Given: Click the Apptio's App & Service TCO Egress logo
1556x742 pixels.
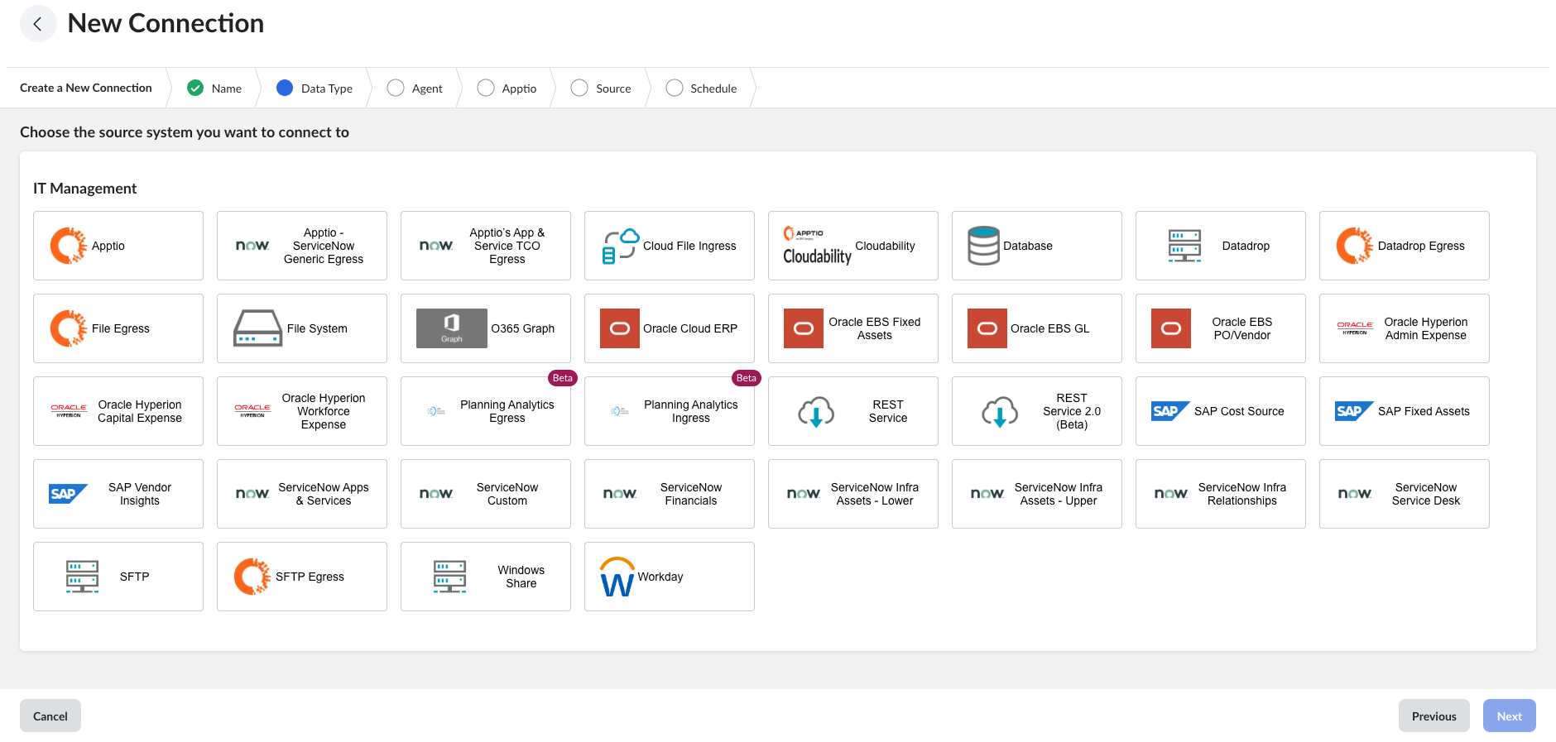Looking at the screenshot, I should (x=436, y=246).
